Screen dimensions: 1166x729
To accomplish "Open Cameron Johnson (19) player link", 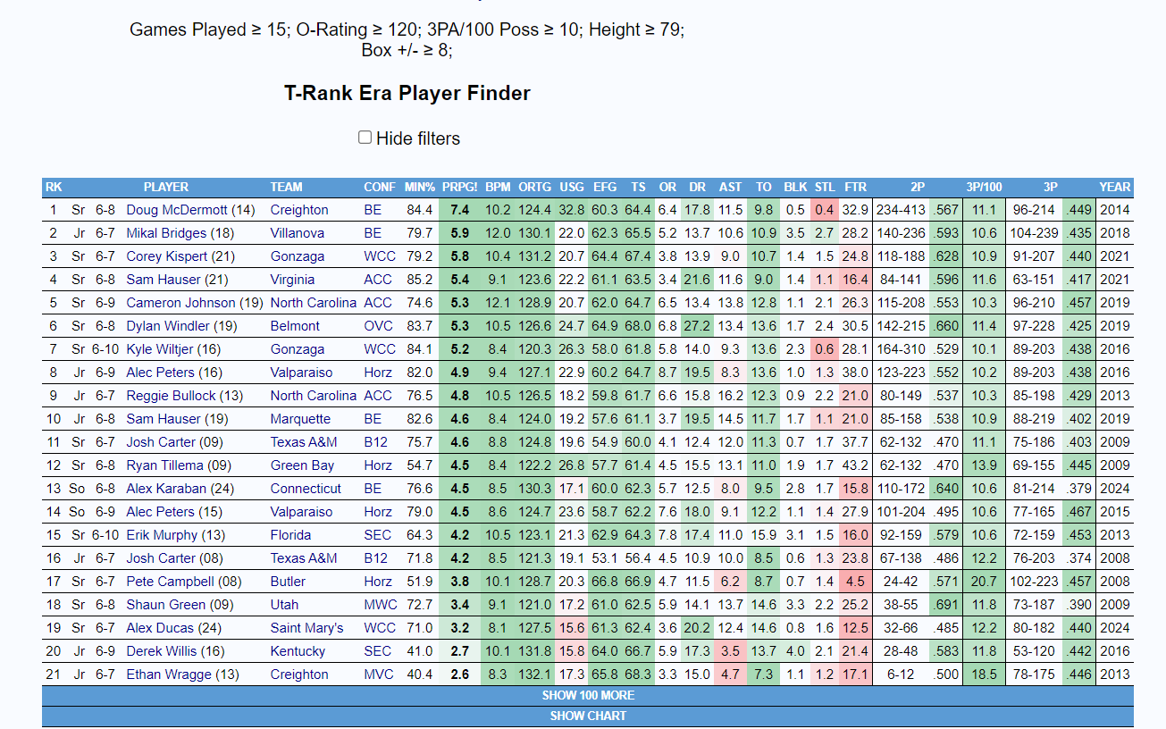I will (195, 303).
